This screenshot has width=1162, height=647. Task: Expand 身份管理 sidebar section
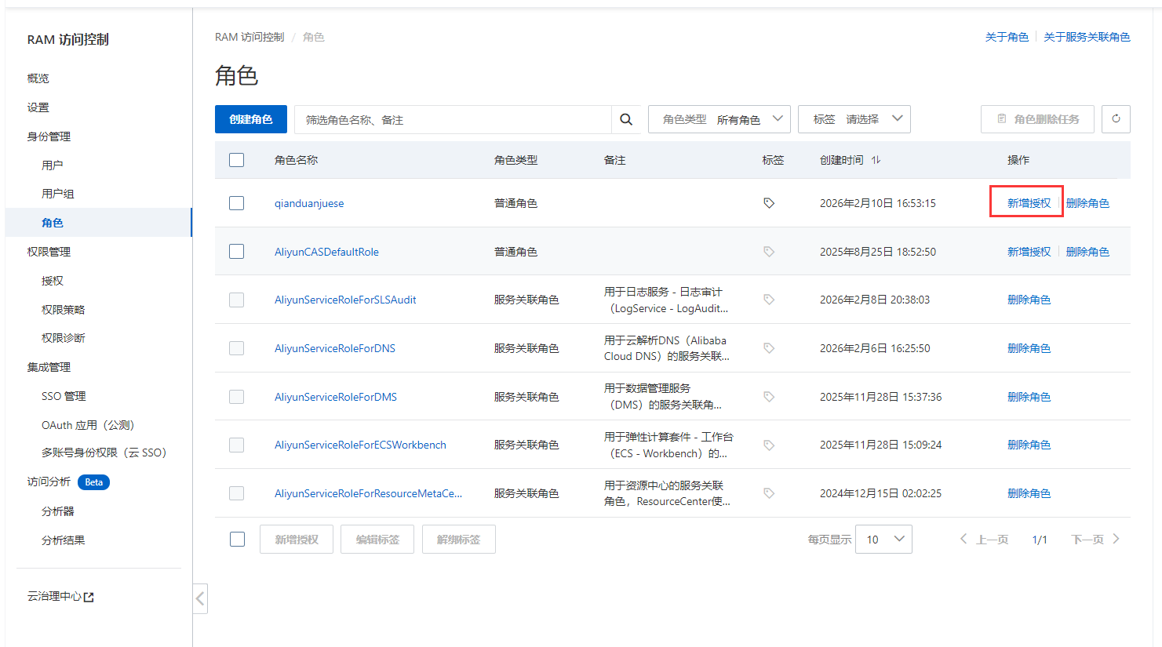click(49, 136)
